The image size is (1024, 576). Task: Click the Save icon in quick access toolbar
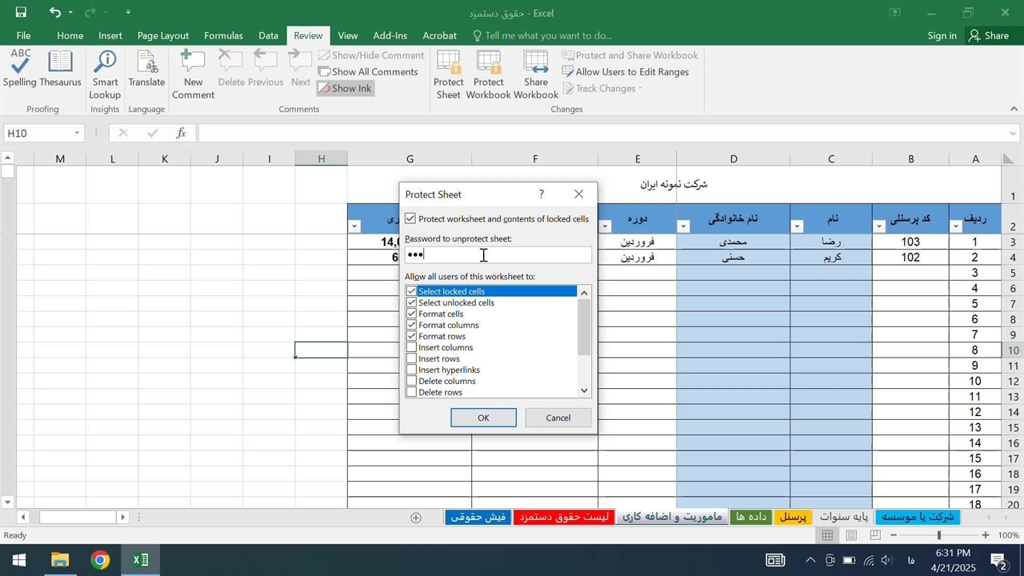[x=21, y=12]
